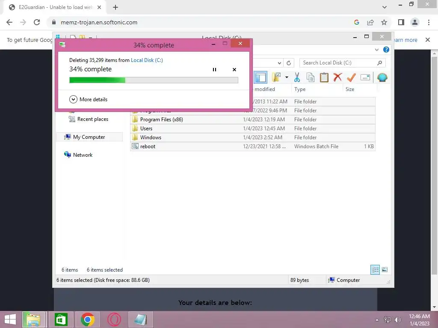Select the Windows folder row
The image size is (438, 328).
pos(252,137)
